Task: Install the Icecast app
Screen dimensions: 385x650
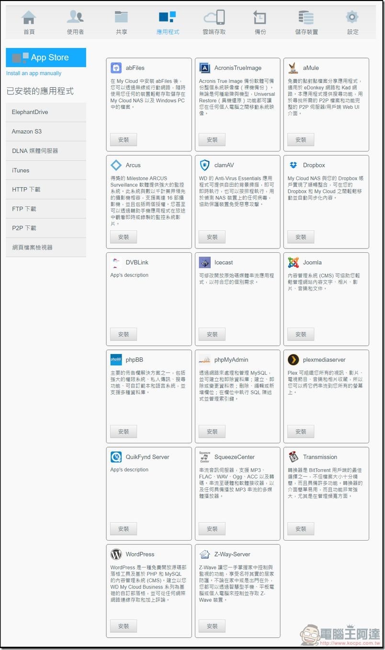Action: click(212, 334)
